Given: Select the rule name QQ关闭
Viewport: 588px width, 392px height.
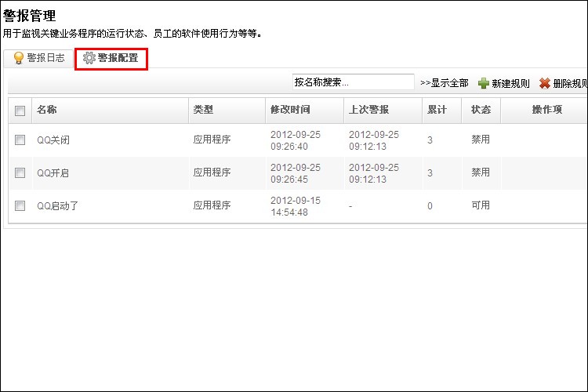Looking at the screenshot, I should coord(53,140).
